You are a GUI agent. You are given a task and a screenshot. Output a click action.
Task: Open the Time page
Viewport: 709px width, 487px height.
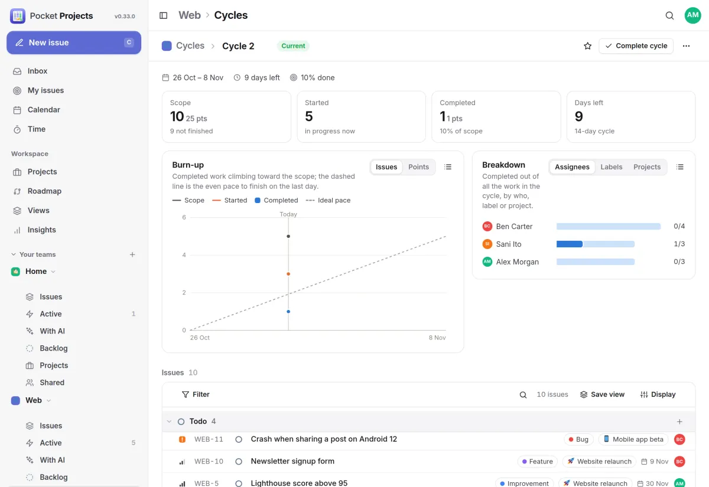pos(74,129)
